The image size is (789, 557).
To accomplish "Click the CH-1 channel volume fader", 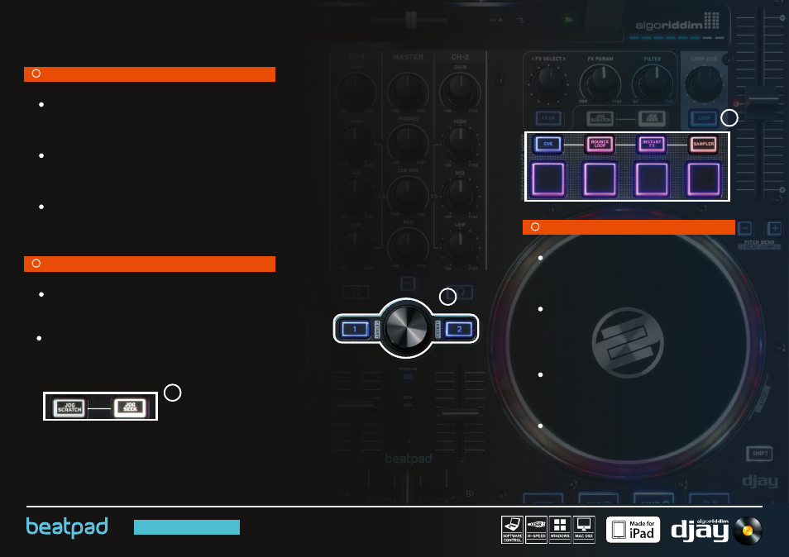I will [356, 404].
